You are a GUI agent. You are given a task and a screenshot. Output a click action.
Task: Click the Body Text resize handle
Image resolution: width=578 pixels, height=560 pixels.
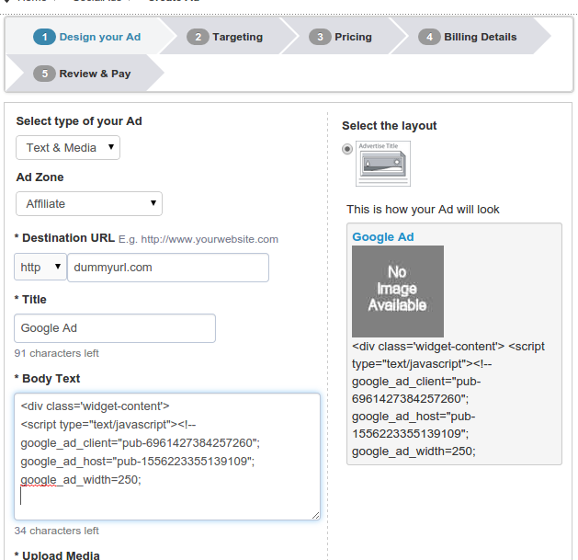315,515
